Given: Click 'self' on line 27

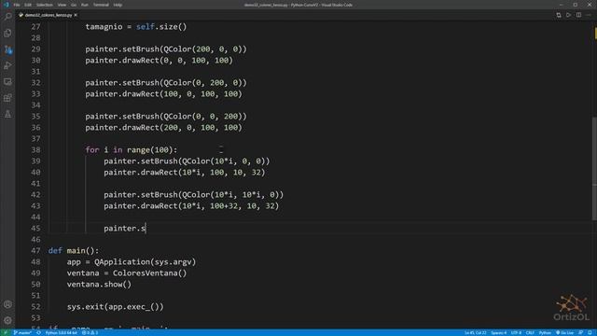Looking at the screenshot, I should [146, 27].
